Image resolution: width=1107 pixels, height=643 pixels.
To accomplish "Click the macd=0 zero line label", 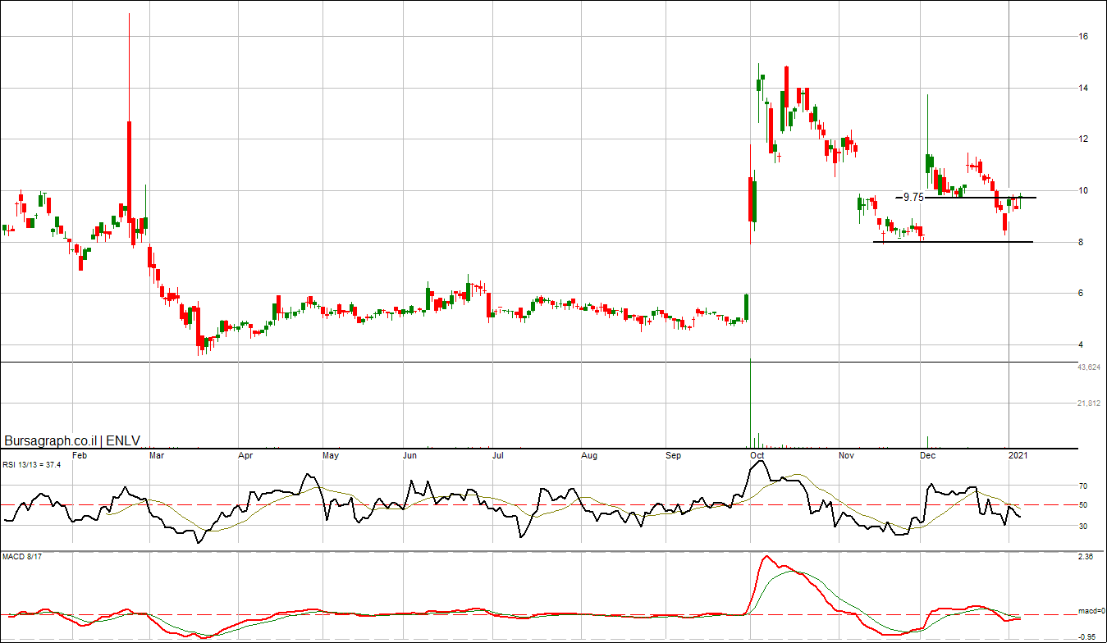I will tap(1091, 611).
